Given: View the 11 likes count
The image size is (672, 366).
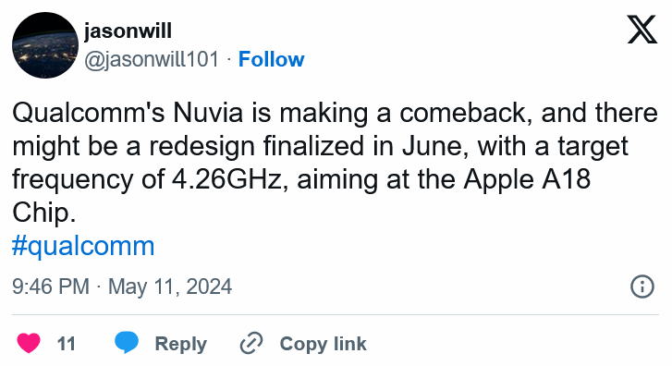Looking at the screenshot, I should click(67, 344).
